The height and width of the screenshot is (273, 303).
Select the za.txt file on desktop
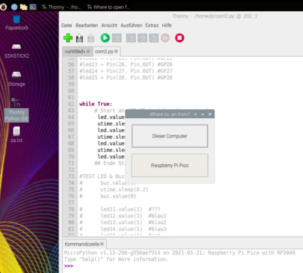click(x=17, y=135)
